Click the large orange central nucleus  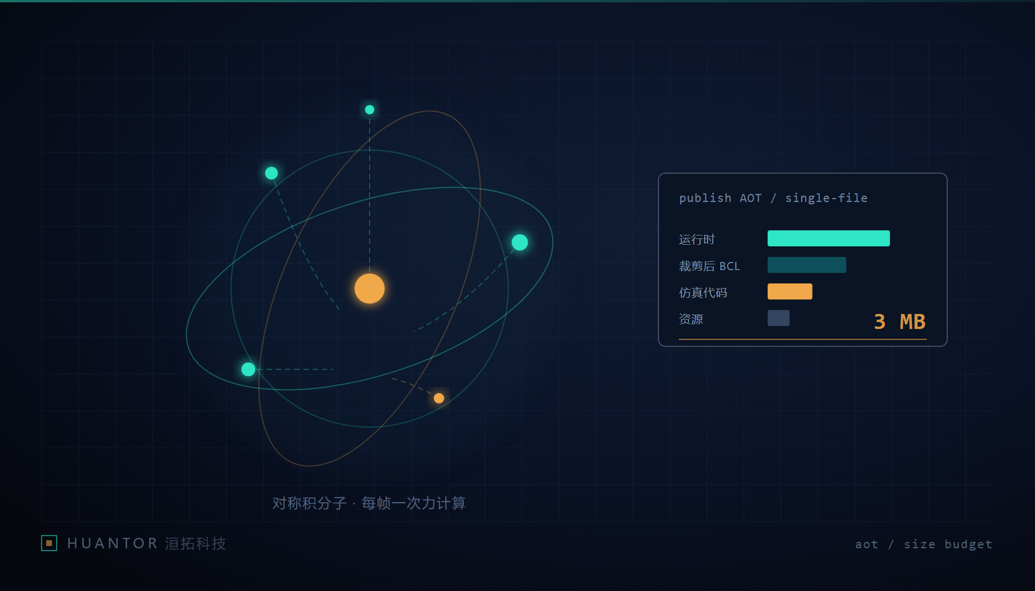(x=370, y=289)
